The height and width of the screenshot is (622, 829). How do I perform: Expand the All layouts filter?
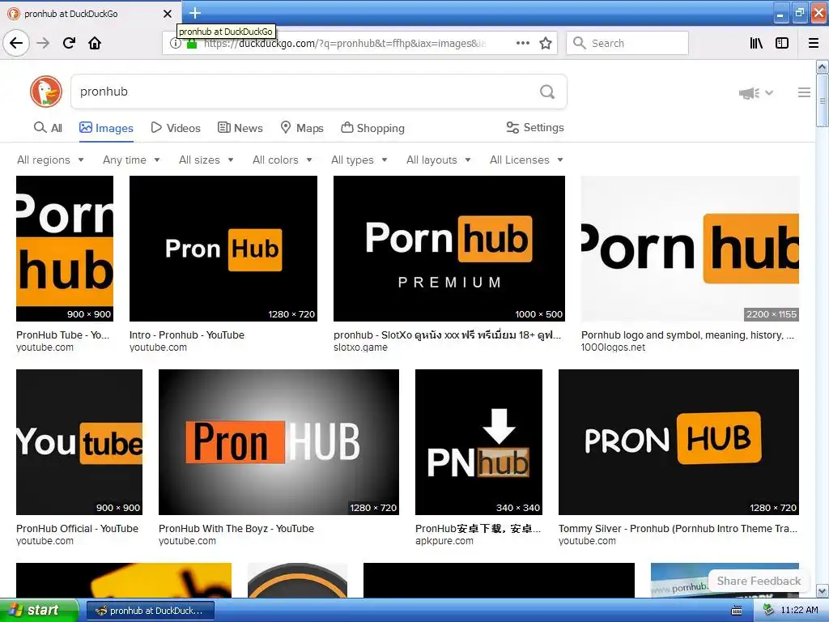point(438,160)
